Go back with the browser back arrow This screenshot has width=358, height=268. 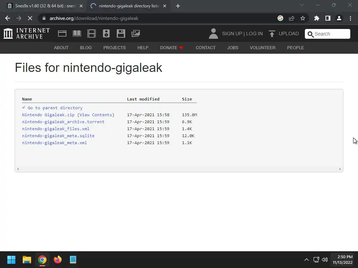click(x=8, y=18)
